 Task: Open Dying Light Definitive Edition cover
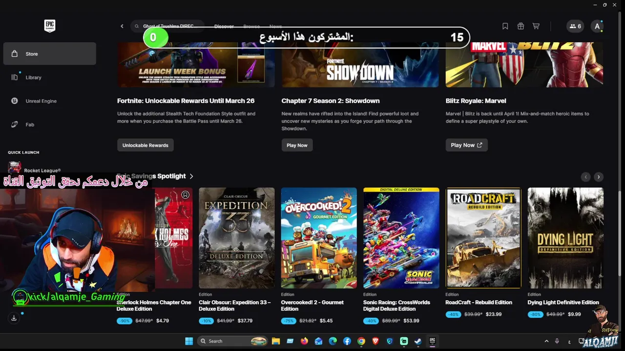click(x=565, y=238)
